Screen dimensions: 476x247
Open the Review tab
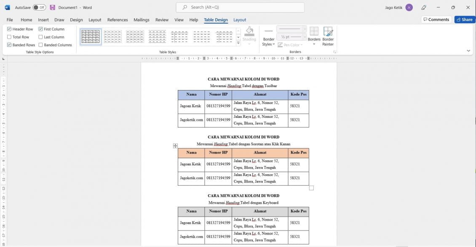point(162,20)
